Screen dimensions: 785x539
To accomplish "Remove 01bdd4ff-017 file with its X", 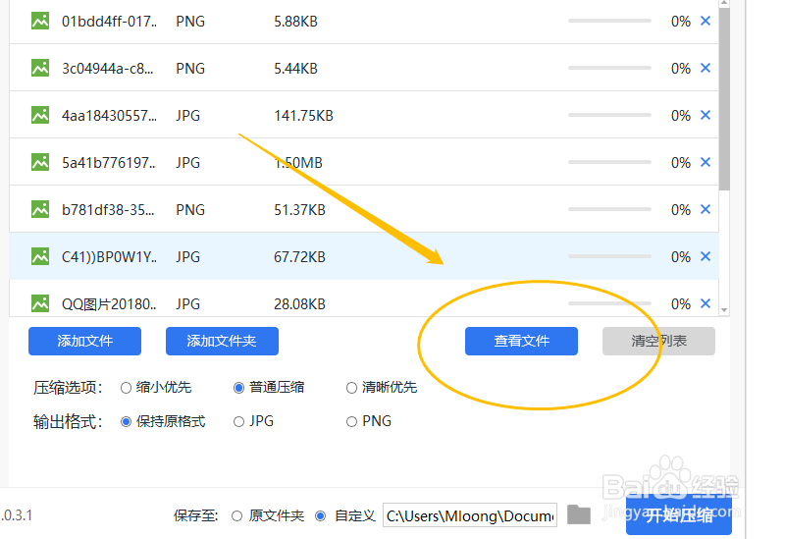I will pyautogui.click(x=706, y=21).
